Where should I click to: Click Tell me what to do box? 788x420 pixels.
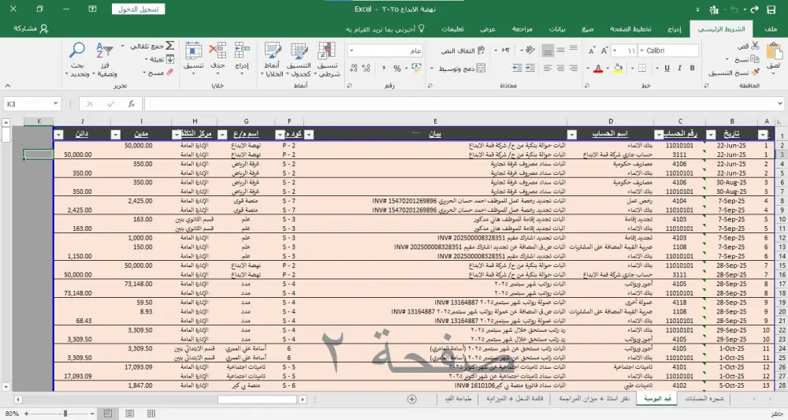coord(385,29)
